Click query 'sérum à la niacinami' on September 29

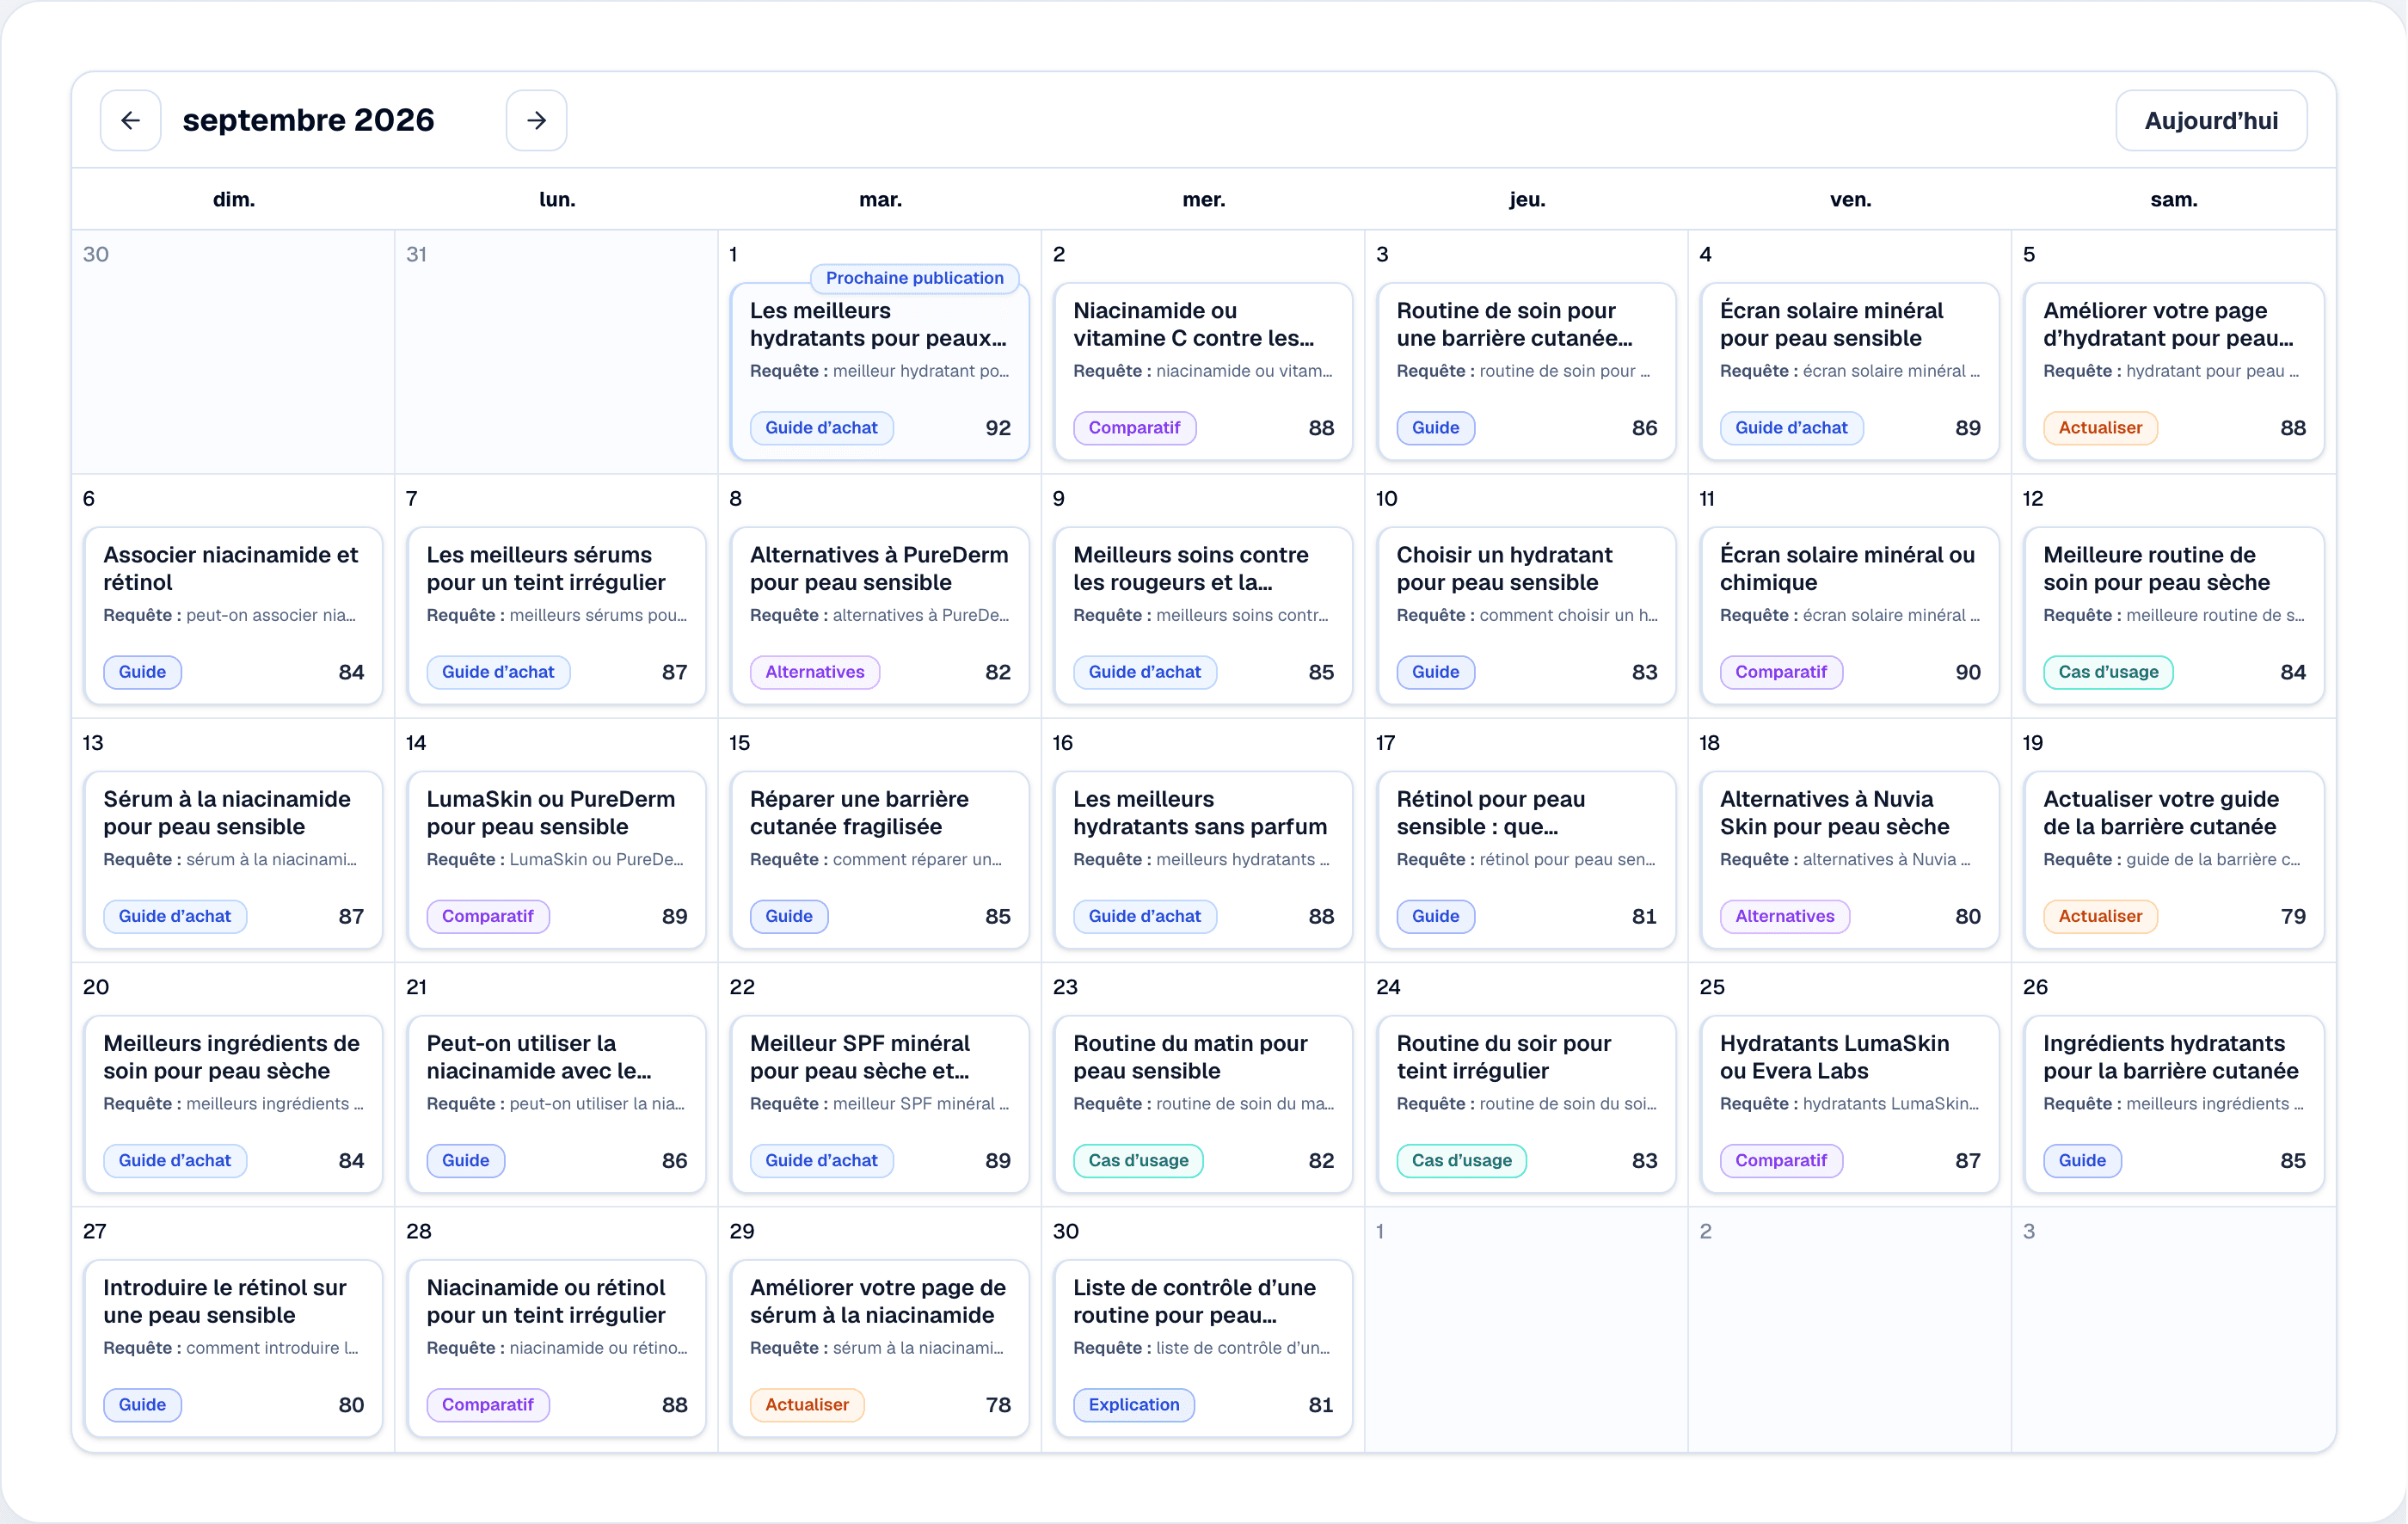click(x=918, y=1348)
